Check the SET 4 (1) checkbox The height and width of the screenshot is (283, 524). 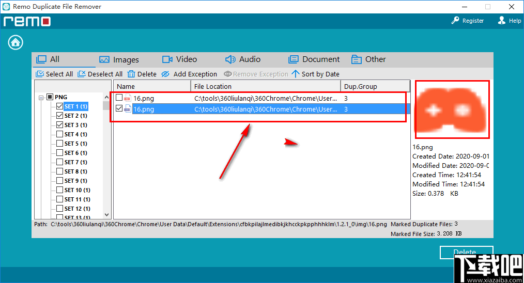[60, 134]
